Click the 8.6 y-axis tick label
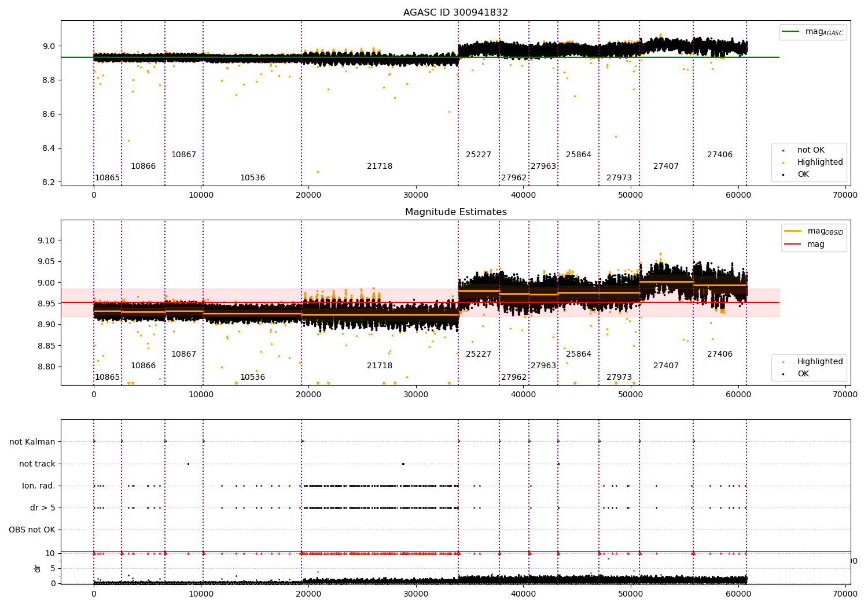This screenshot has height=607, width=868. tap(49, 114)
